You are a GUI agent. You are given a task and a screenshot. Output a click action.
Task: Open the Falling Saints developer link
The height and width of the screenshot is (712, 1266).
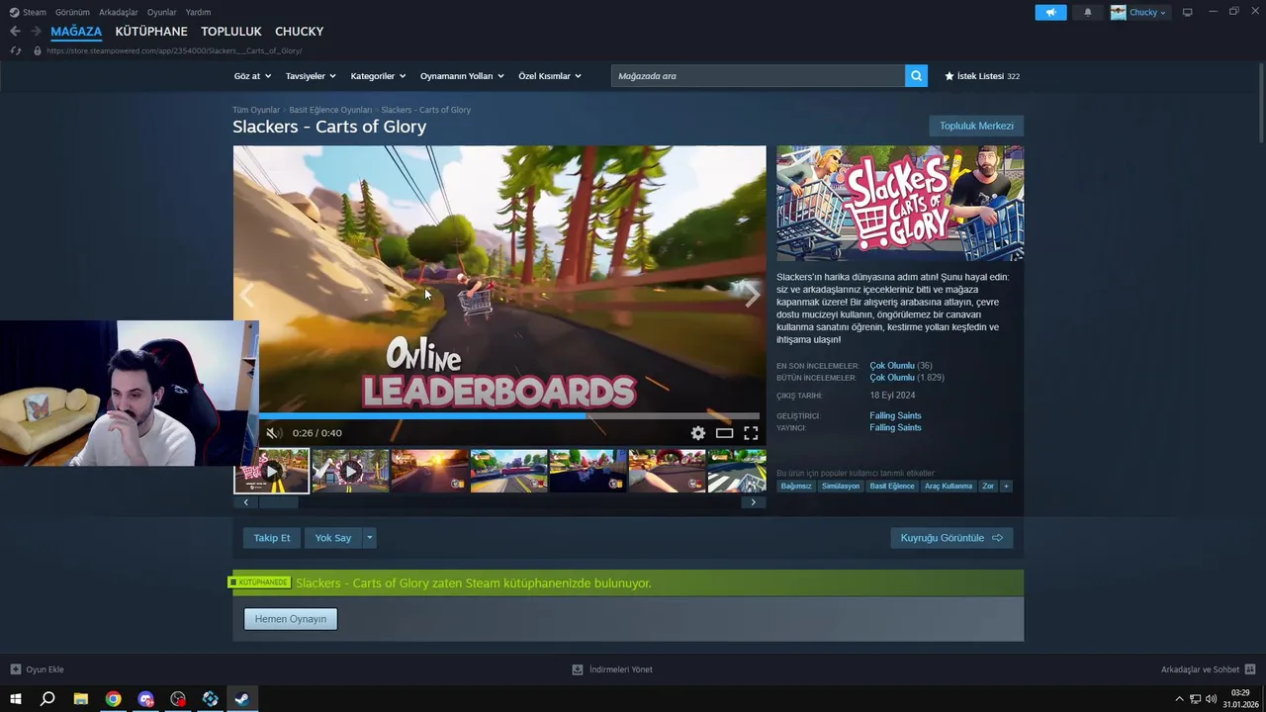[x=895, y=416]
